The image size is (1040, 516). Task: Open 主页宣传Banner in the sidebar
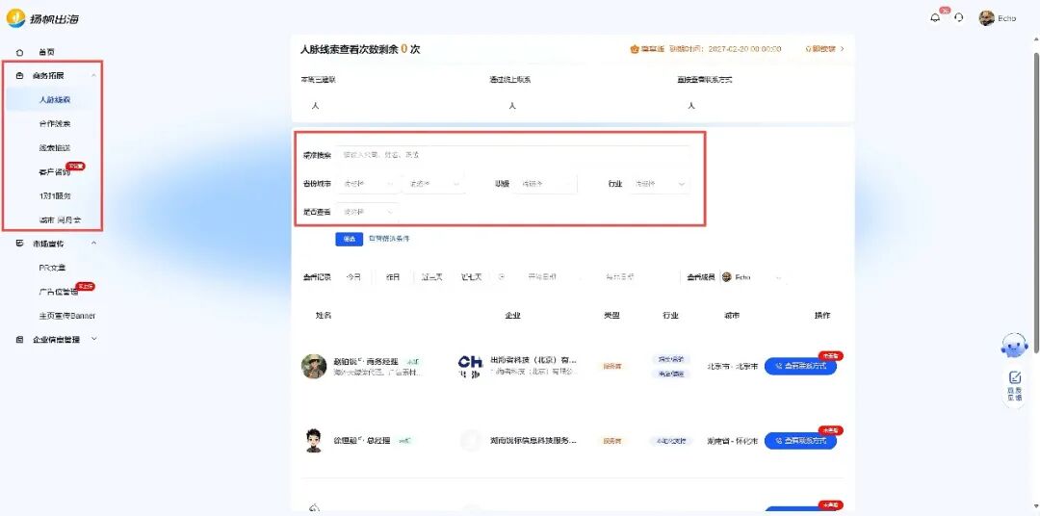pyautogui.click(x=67, y=316)
